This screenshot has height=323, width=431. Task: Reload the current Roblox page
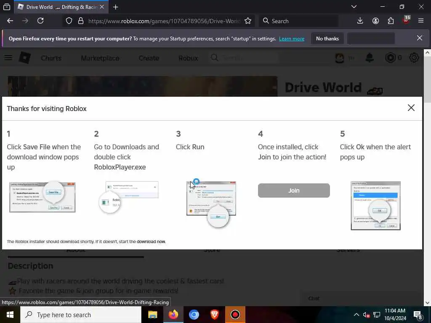click(x=40, y=21)
